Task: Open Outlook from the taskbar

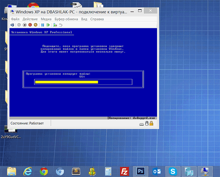Action: coord(157,172)
